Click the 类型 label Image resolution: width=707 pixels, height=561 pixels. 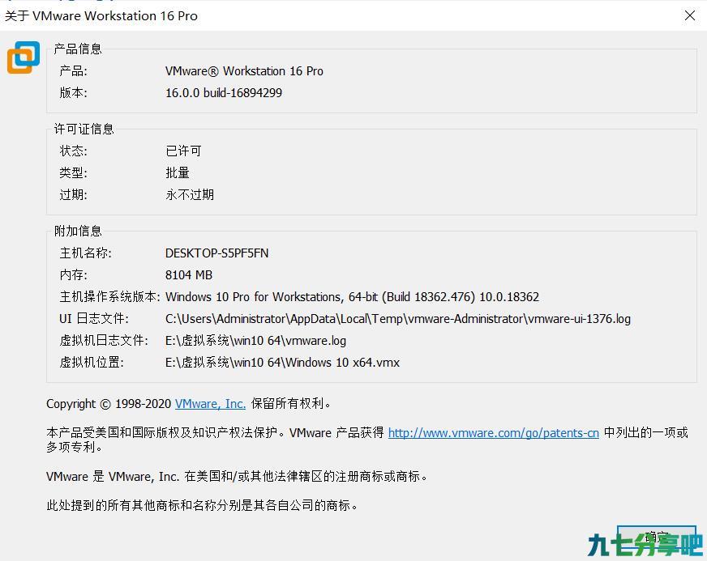74,172
